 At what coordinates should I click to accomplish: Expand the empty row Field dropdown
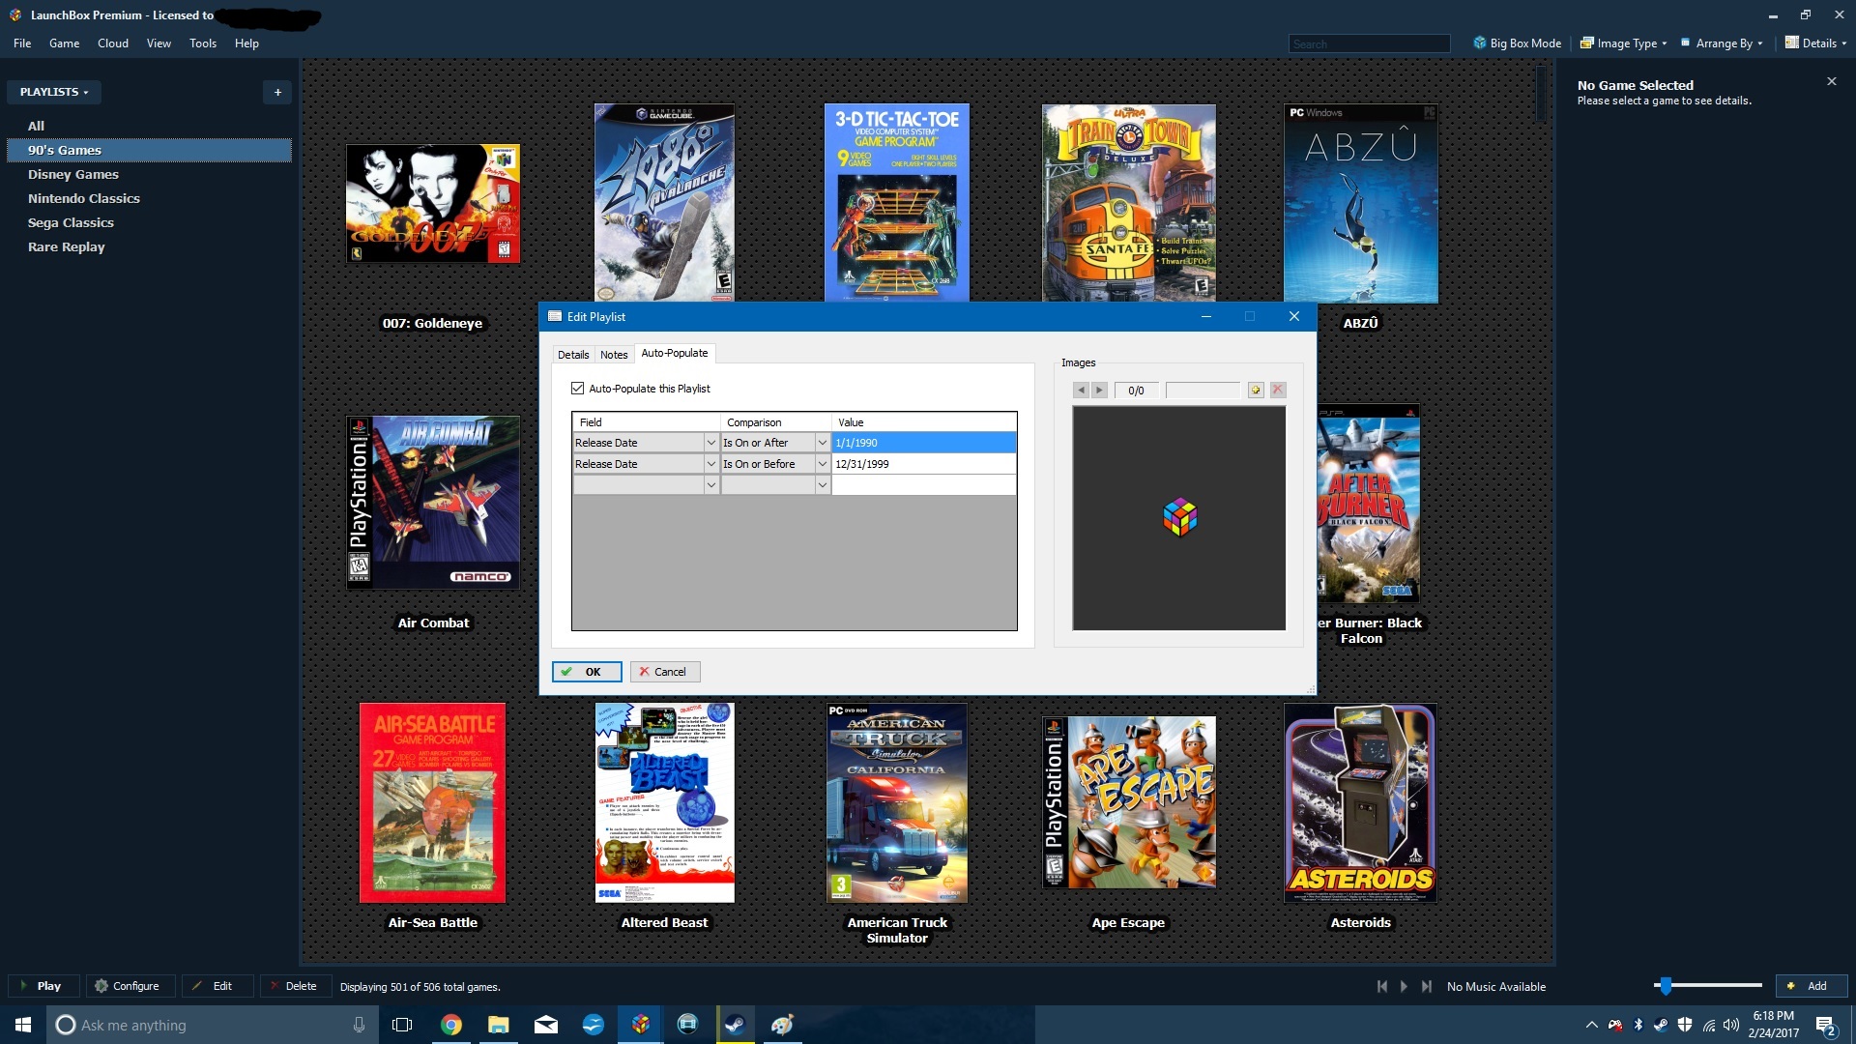tap(711, 485)
